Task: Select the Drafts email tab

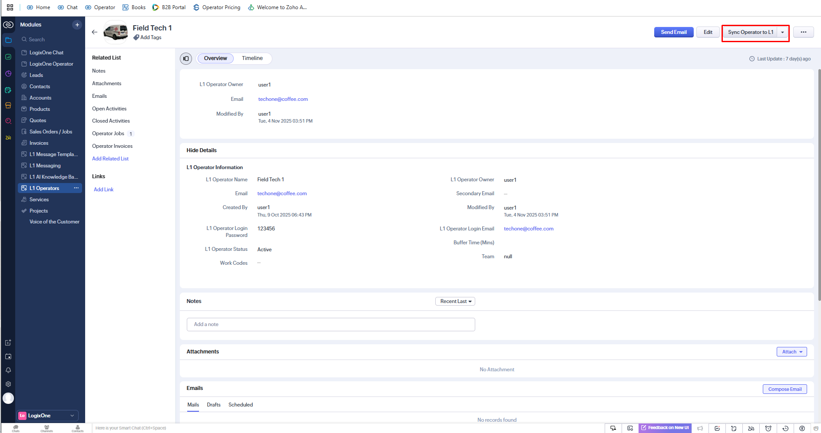Action: (213, 405)
